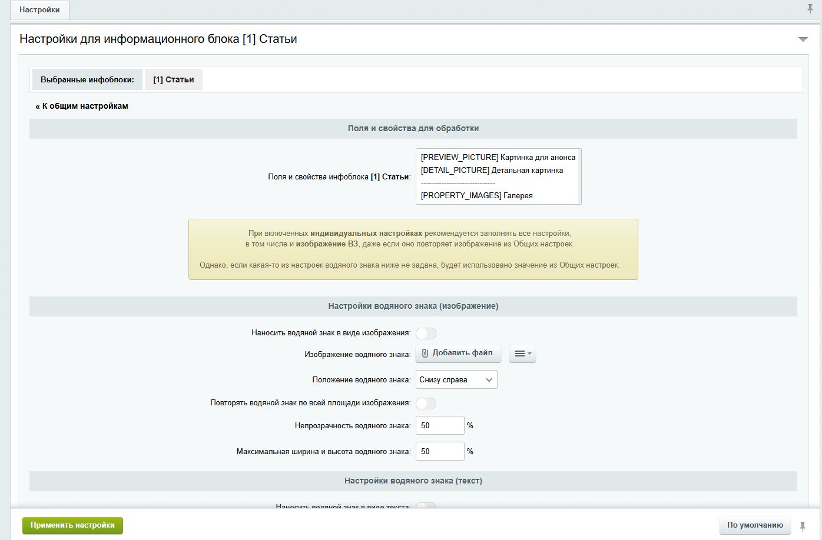The width and height of the screenshot is (822, 540).
Task: Select [PROPERTY_IMAGES] Галерея option
Action: coord(476,195)
